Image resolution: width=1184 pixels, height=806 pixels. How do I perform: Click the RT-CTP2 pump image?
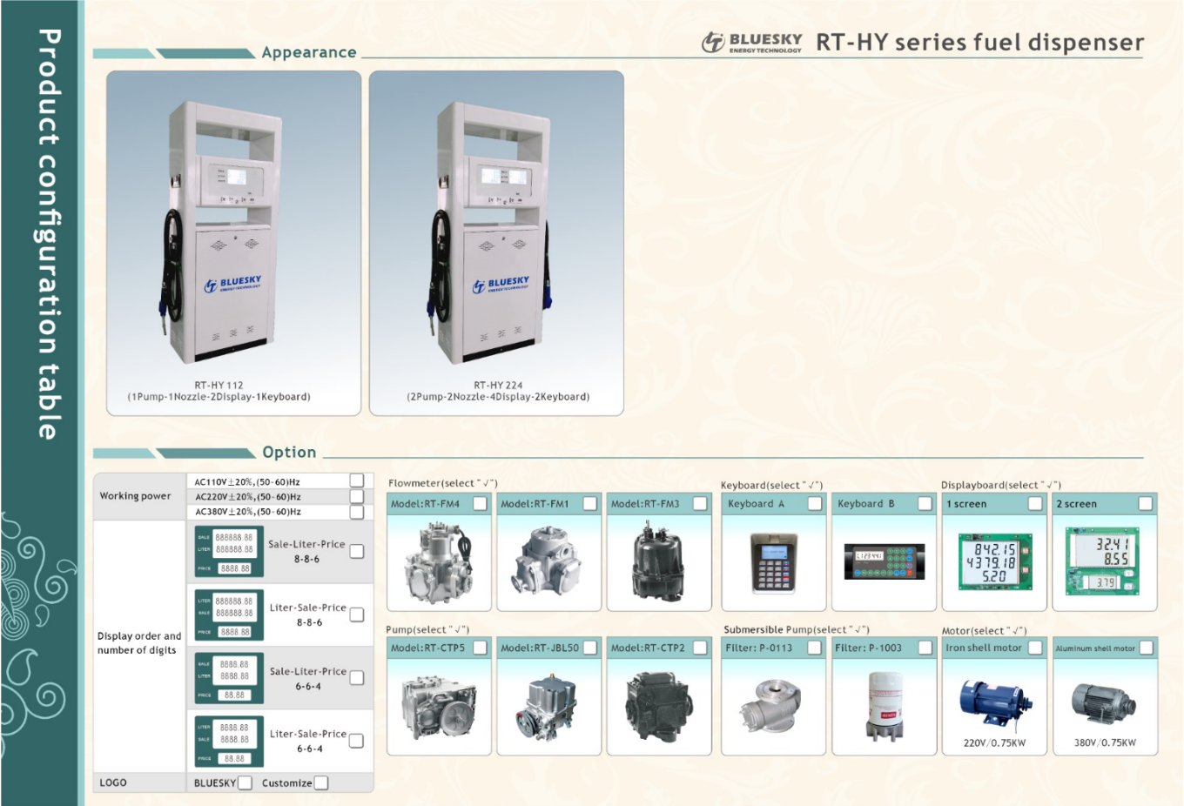(658, 707)
